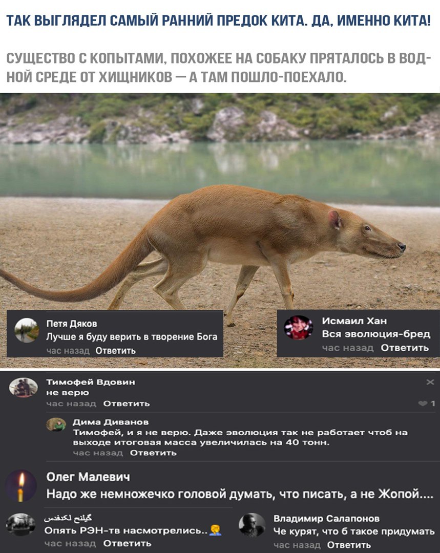This screenshot has height=553, width=440.
Task: Click Ответить under Тимофей Вдовин's comment
Action: 127,403
